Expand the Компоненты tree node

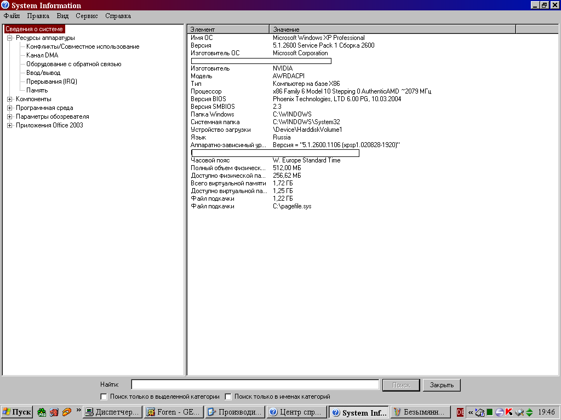[x=9, y=99]
